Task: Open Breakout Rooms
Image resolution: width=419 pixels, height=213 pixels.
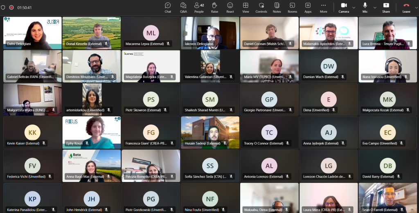Action: 292,7
